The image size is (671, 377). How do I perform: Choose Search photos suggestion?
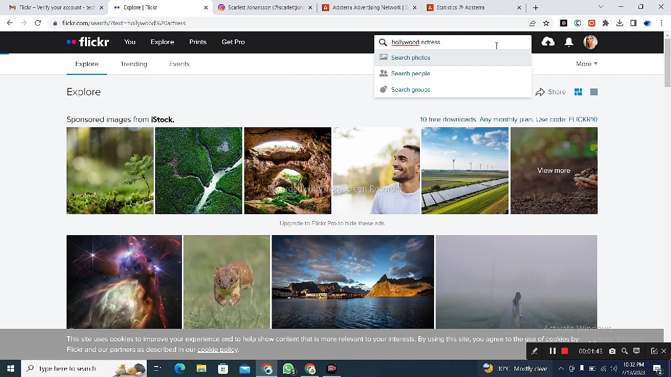tap(452, 58)
